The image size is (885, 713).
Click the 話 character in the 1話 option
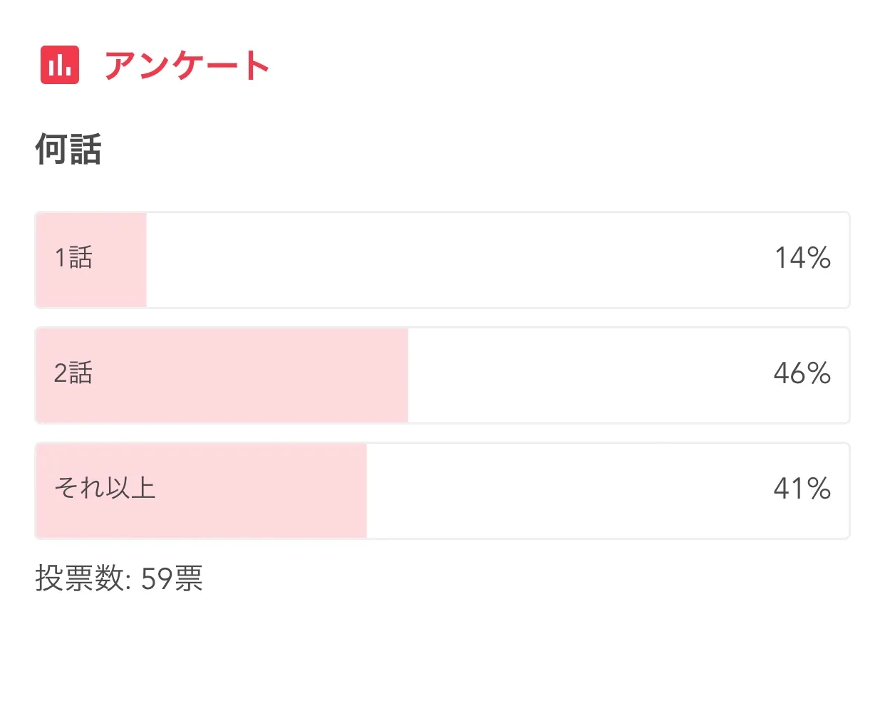[81, 258]
